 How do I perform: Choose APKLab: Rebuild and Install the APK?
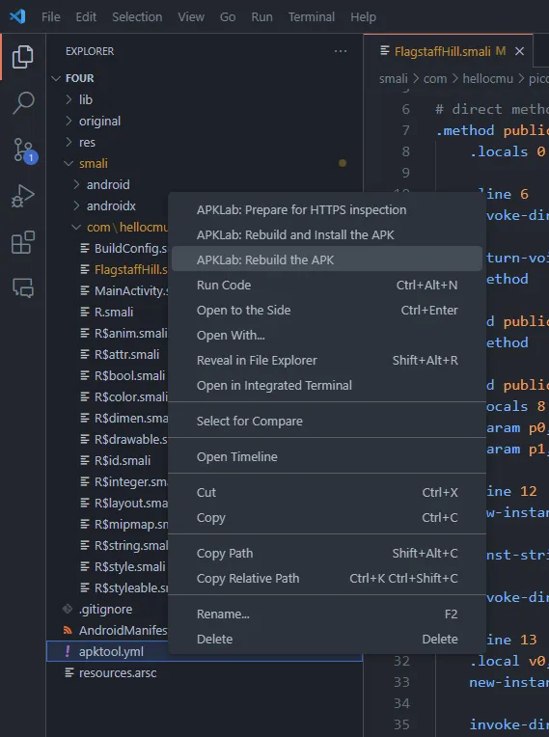pos(327,234)
